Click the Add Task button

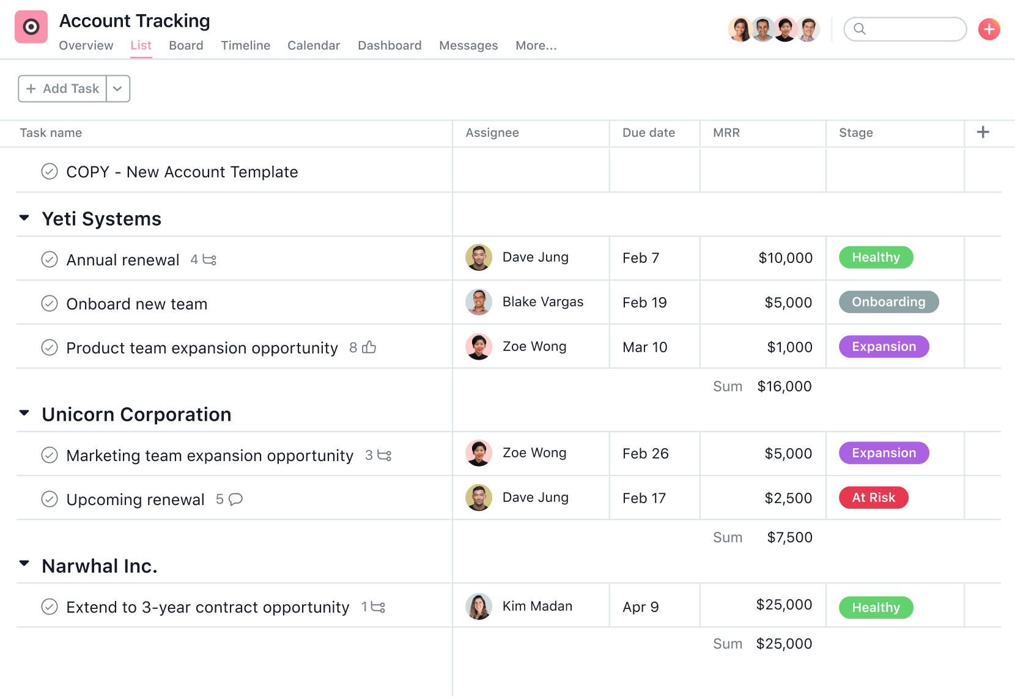(62, 89)
